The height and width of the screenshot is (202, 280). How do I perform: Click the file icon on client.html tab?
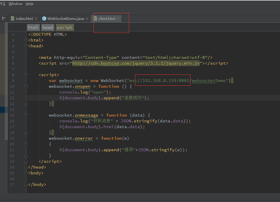point(95,18)
